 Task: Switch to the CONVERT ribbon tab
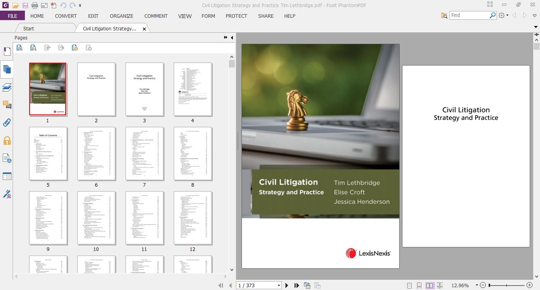click(x=66, y=16)
